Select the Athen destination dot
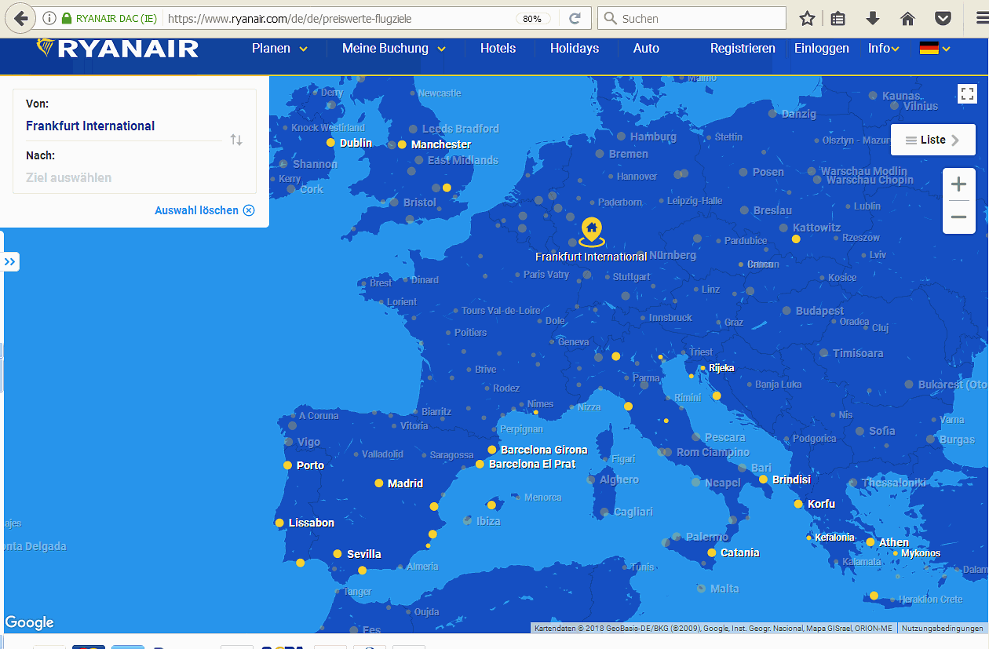 870,542
